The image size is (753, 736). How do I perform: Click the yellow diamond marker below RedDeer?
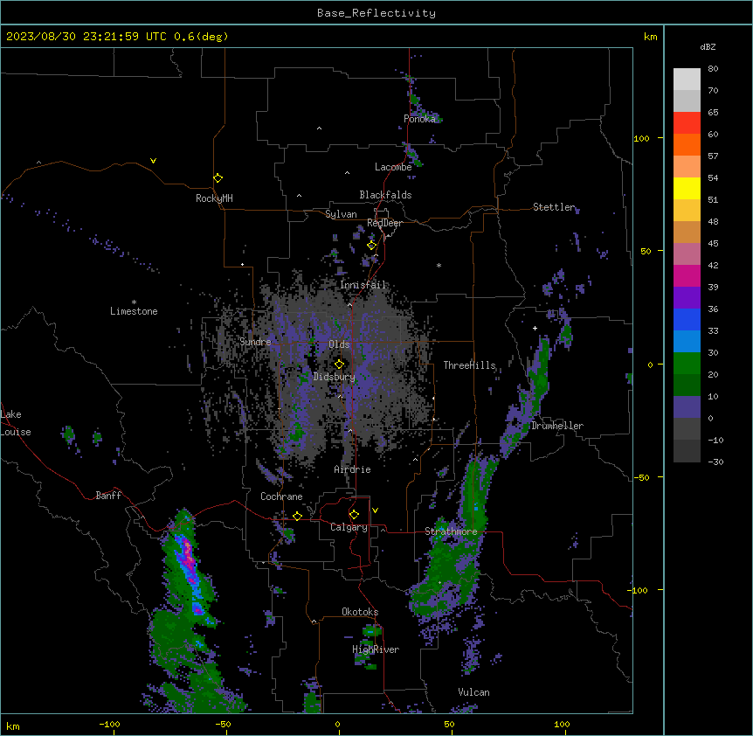(x=371, y=246)
